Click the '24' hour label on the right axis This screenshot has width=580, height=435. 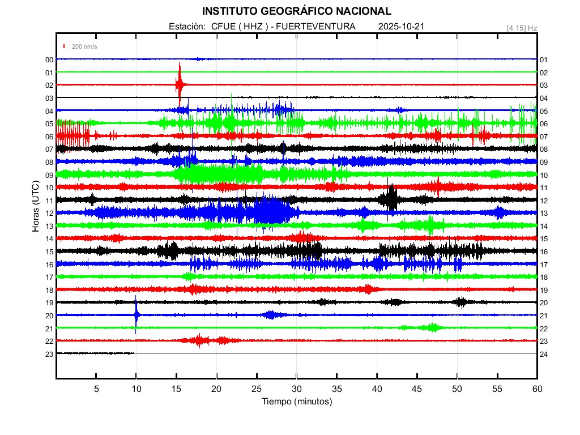543,354
